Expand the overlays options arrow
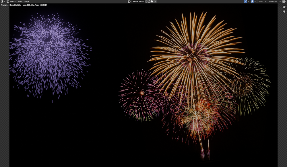Viewport: 287px width, 167px height. tap(255, 1)
